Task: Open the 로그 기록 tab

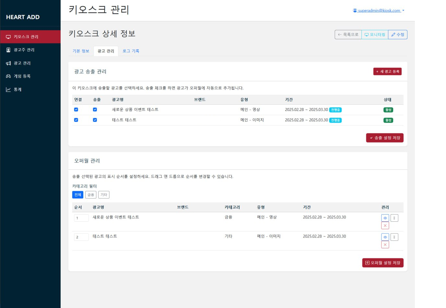Action: [131, 51]
